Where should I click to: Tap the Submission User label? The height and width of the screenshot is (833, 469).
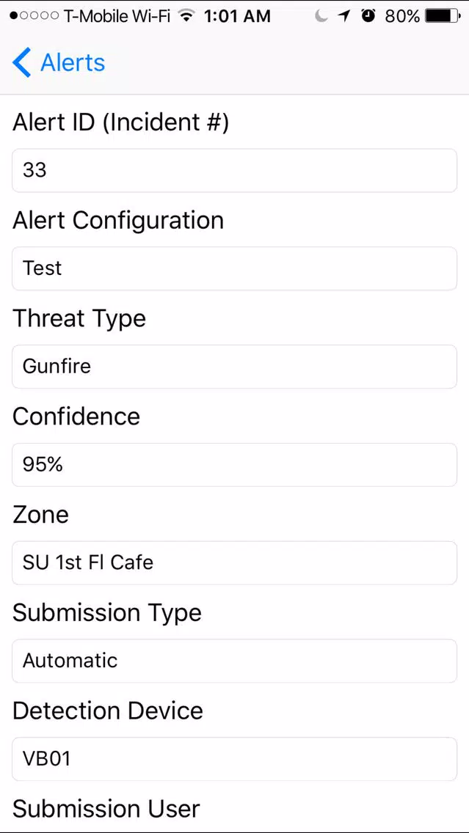106,809
